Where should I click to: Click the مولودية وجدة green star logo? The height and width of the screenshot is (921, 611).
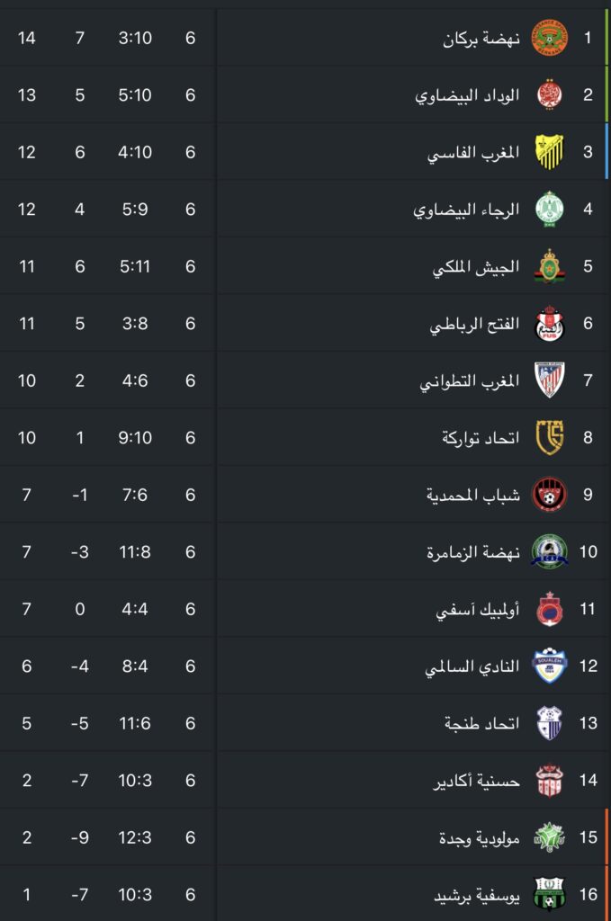[549, 837]
